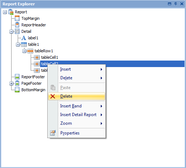Click the tableCell1 cell icon

point(37,57)
